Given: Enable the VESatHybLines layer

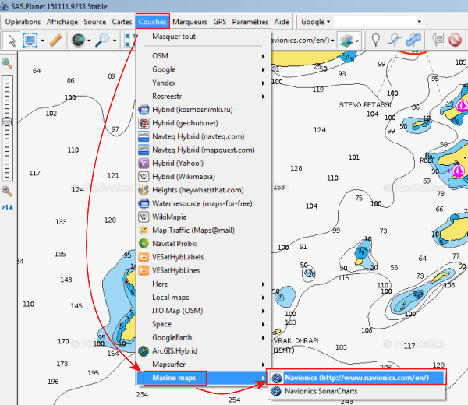Looking at the screenshot, I should (204, 270).
